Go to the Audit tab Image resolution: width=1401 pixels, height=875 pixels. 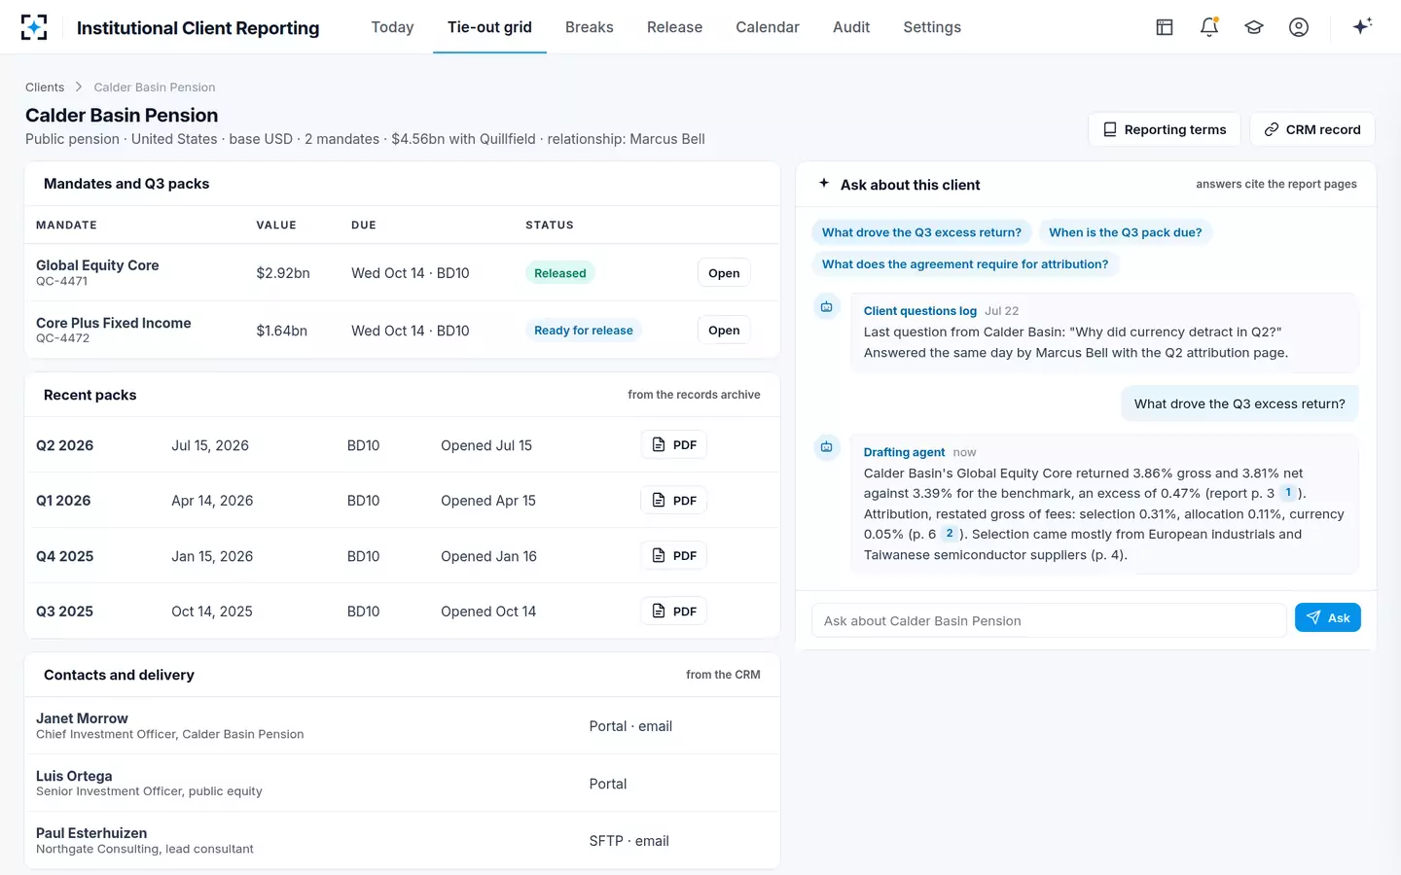[851, 27]
